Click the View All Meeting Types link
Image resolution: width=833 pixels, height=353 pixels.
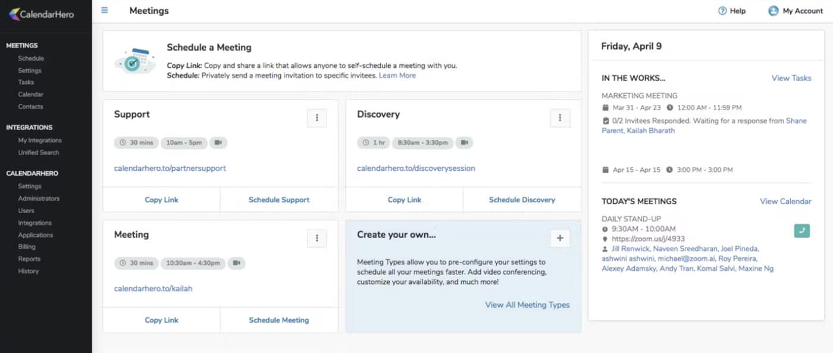pyautogui.click(x=527, y=305)
